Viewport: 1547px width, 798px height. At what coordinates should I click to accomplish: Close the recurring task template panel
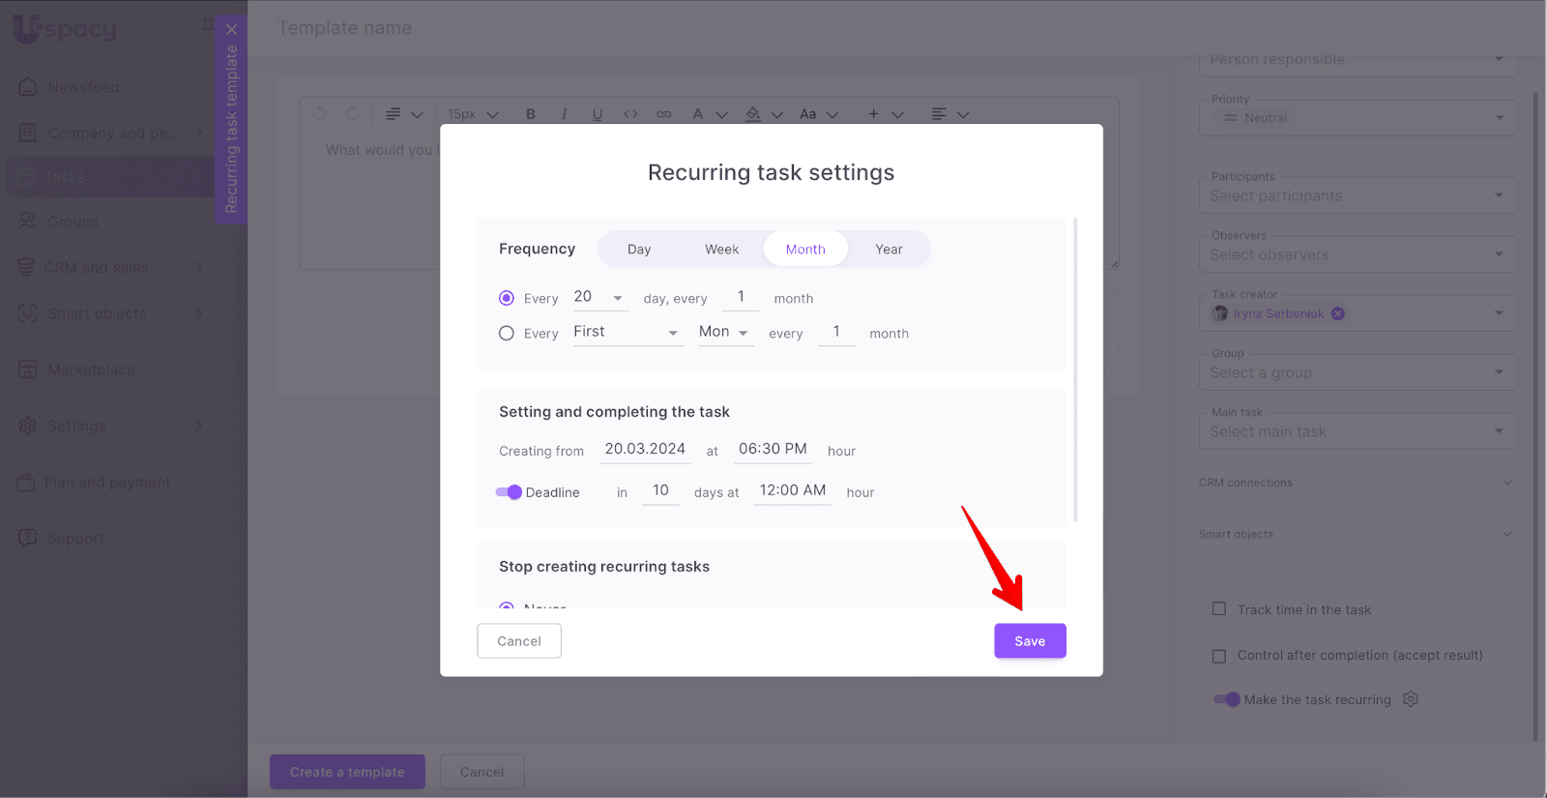[x=231, y=29]
